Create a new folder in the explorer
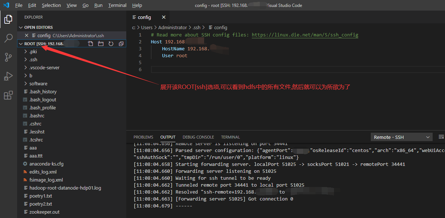 click(x=101, y=43)
